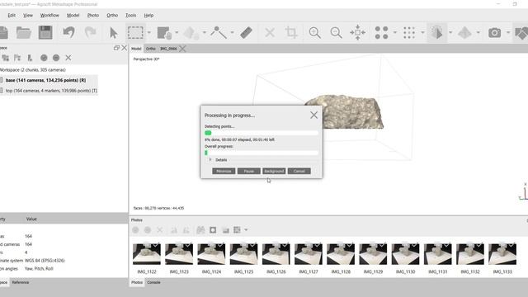Image resolution: width=528 pixels, height=297 pixels.
Task: Select the Rectangle Selection tool
Action: 135,33
